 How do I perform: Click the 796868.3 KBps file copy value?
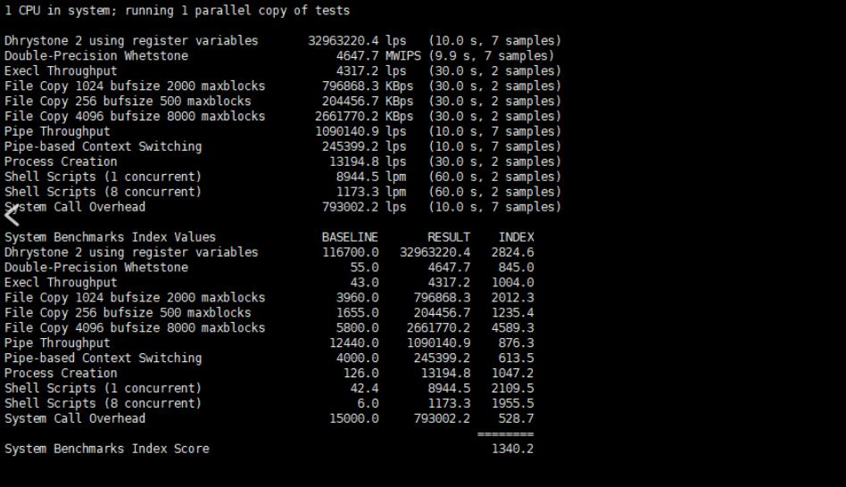pyautogui.click(x=368, y=87)
